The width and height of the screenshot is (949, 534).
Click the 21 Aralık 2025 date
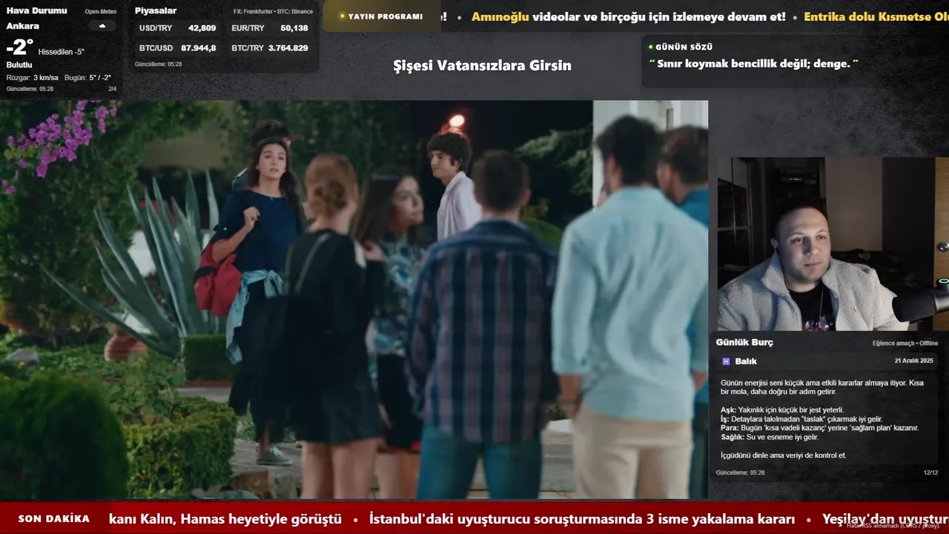coord(916,360)
